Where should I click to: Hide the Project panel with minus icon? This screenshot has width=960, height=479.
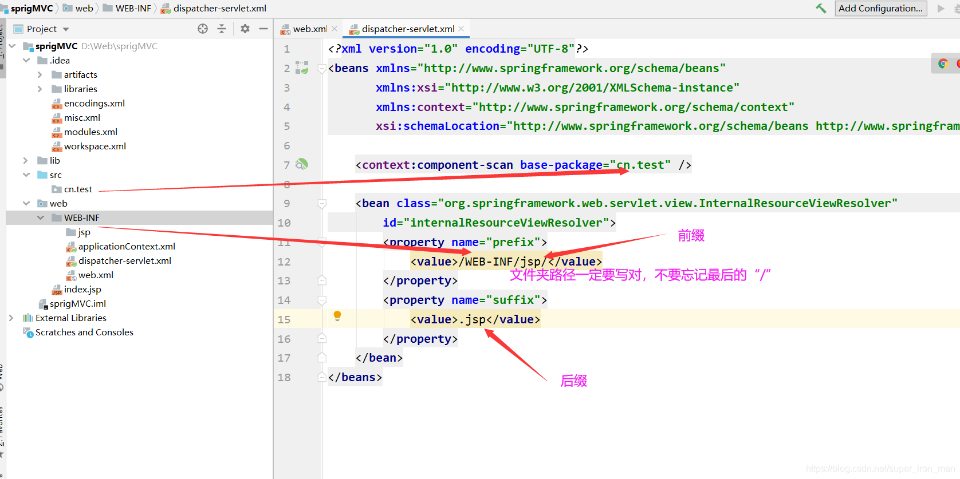263,29
